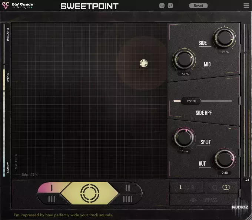Screen dimensions: 252x220
Task: Click the XY pad puck
Action: pos(144,63)
